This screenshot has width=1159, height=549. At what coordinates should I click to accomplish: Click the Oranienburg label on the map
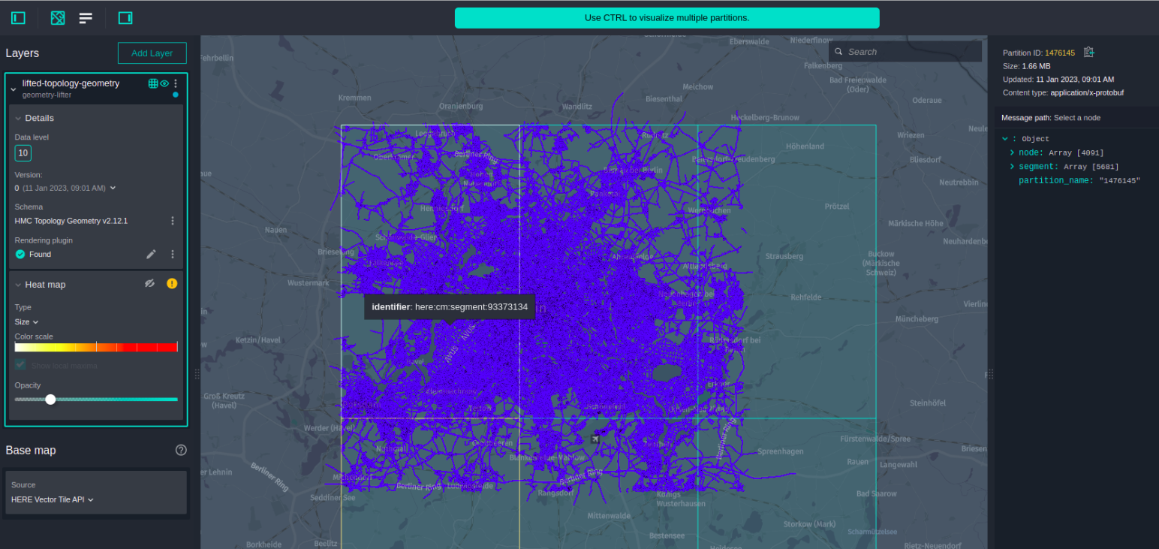click(x=461, y=106)
